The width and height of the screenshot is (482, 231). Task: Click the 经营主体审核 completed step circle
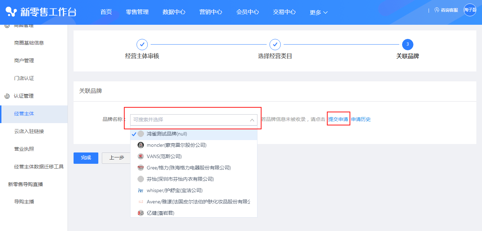pos(142,45)
